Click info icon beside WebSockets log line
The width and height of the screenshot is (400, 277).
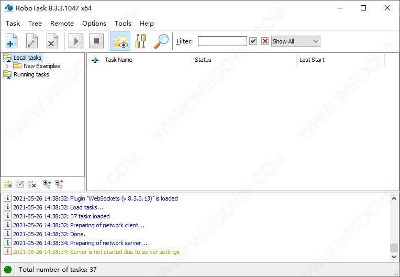point(7,198)
